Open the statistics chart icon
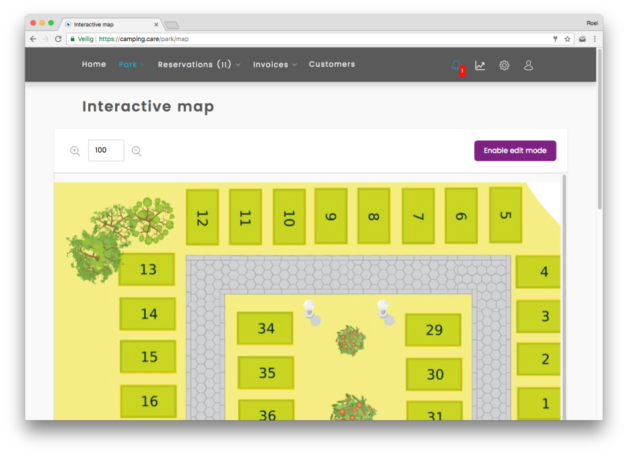The image size is (628, 456). 480,65
